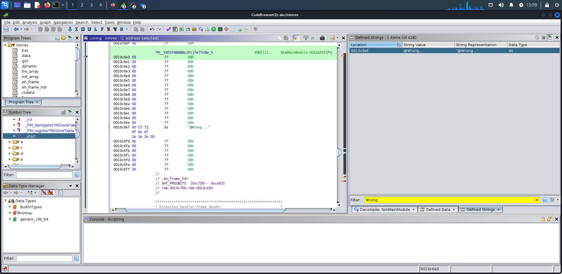Expand folder 'a' in Symbol Tree

click(10, 142)
